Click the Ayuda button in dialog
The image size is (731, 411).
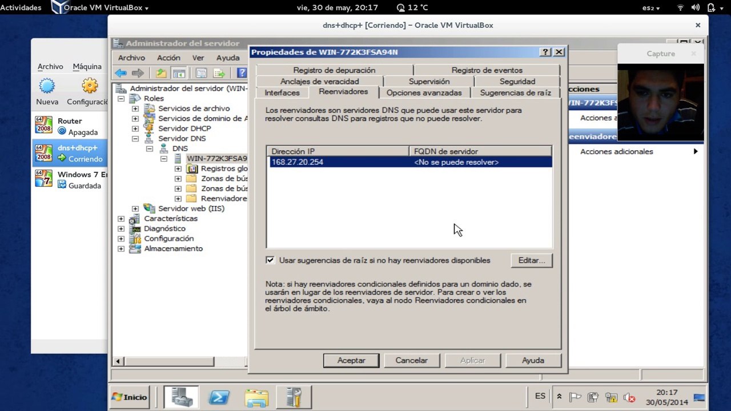click(x=533, y=360)
